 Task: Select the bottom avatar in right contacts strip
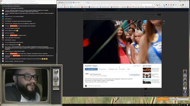coord(185,92)
